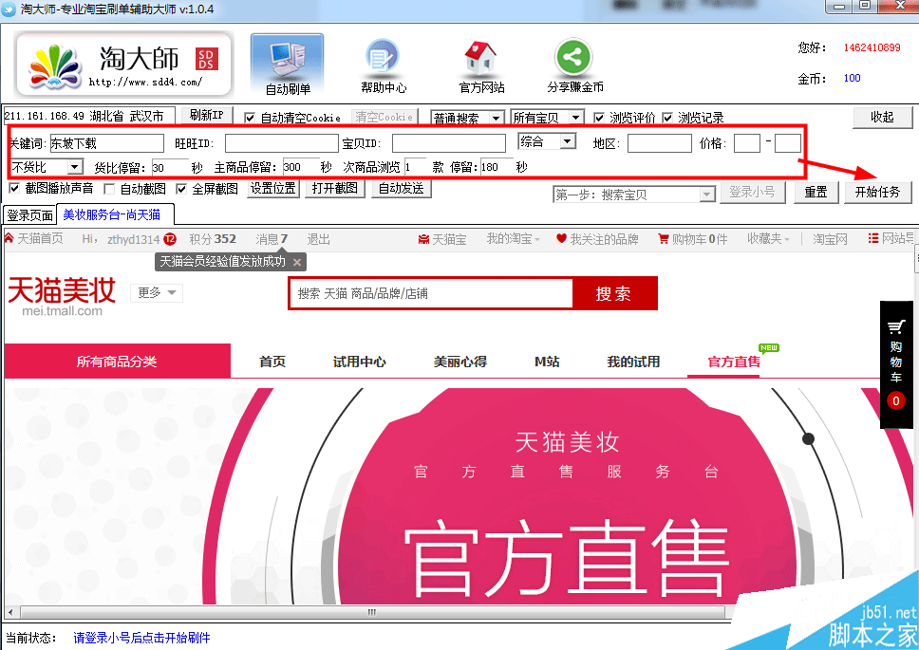Open the 官方网站 house icon
Image resolution: width=919 pixels, height=650 pixels.
tap(481, 65)
